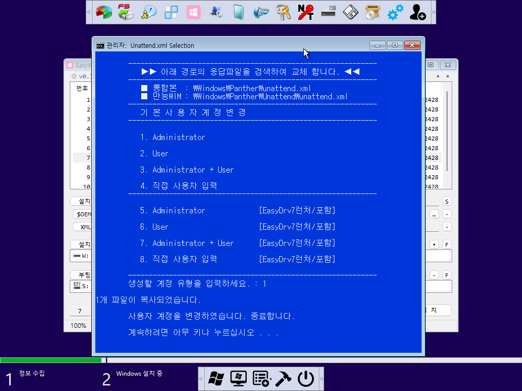This screenshot has width=522, height=391.
Task: Open the monitor with Windows logo icon
Action: (x=239, y=379)
